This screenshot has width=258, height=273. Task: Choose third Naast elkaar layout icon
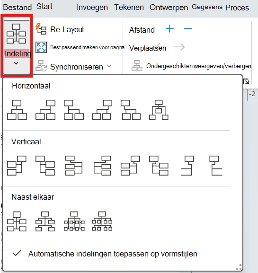pyautogui.click(x=74, y=221)
